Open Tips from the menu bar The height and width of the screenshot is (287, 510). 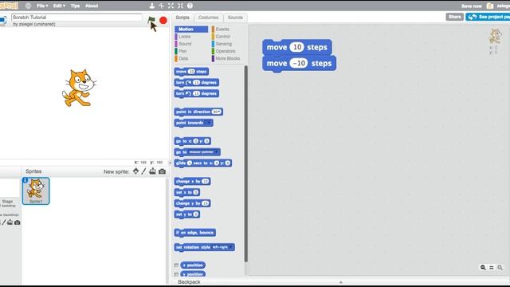[75, 6]
